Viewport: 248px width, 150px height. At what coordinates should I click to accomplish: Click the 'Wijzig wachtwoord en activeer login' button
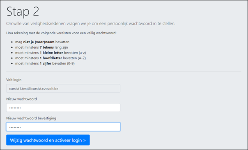click(48, 140)
